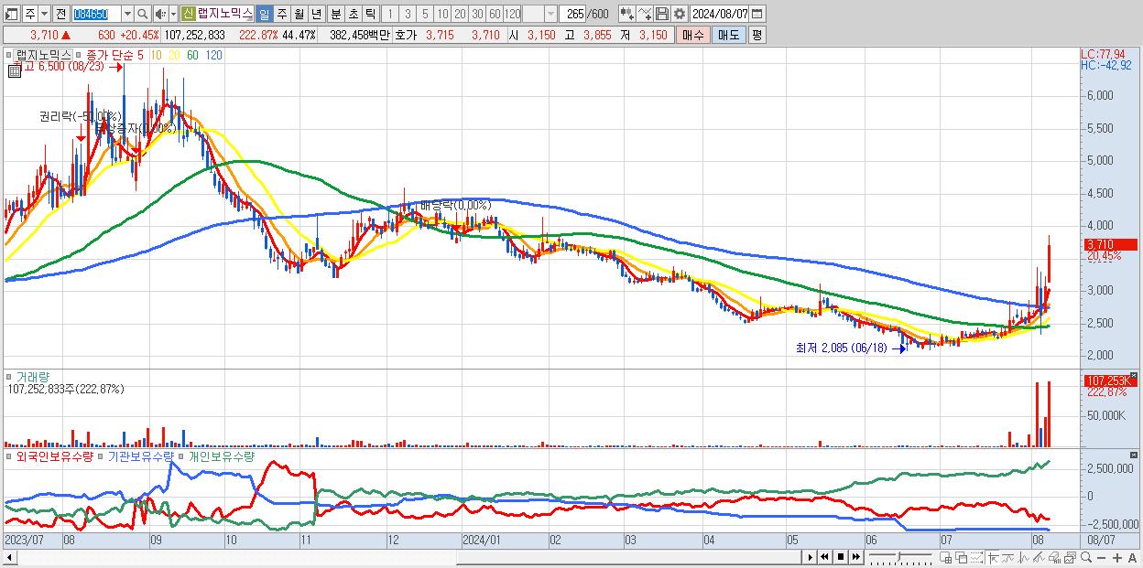Open the stock code history dropdown
This screenshot has width=1143, height=568.
pos(127,14)
